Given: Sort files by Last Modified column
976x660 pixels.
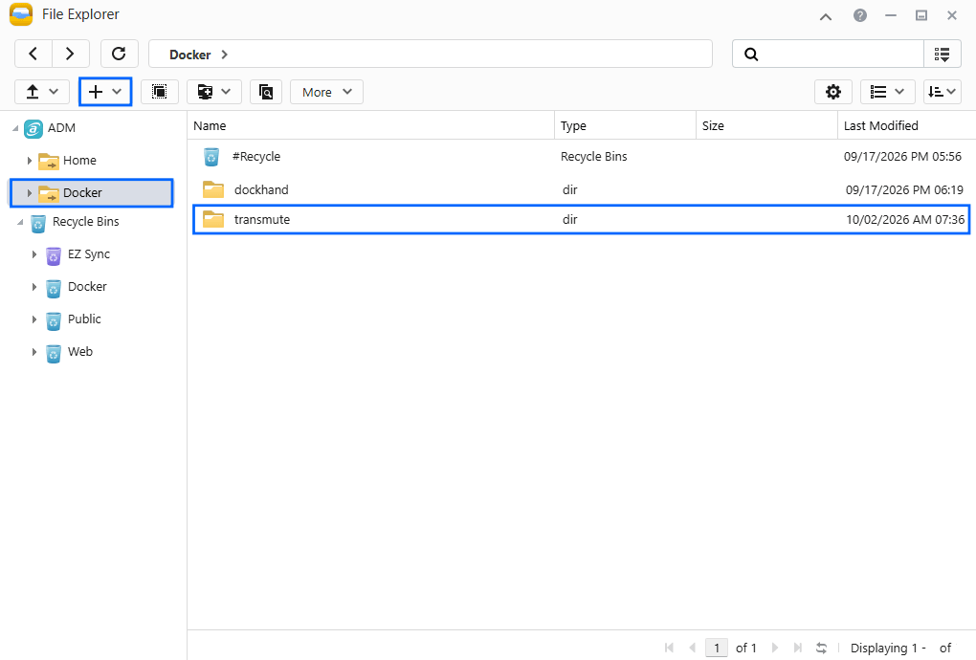Looking at the screenshot, I should point(906,125).
